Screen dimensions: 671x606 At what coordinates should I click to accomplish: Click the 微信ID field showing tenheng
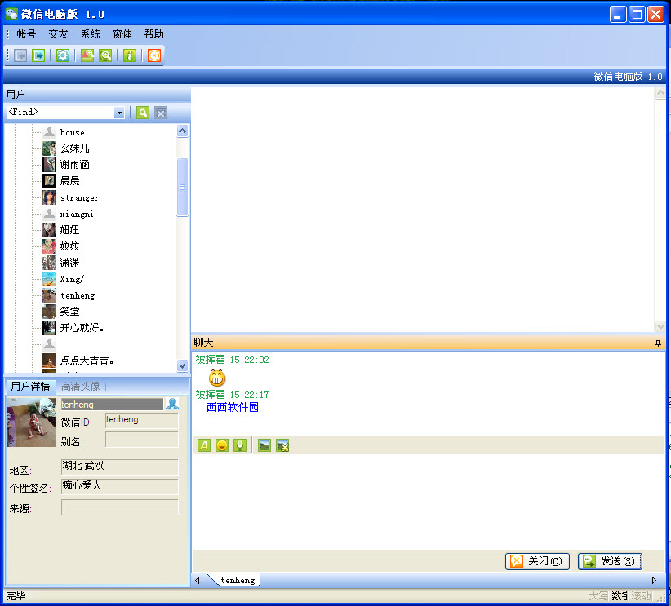142,420
